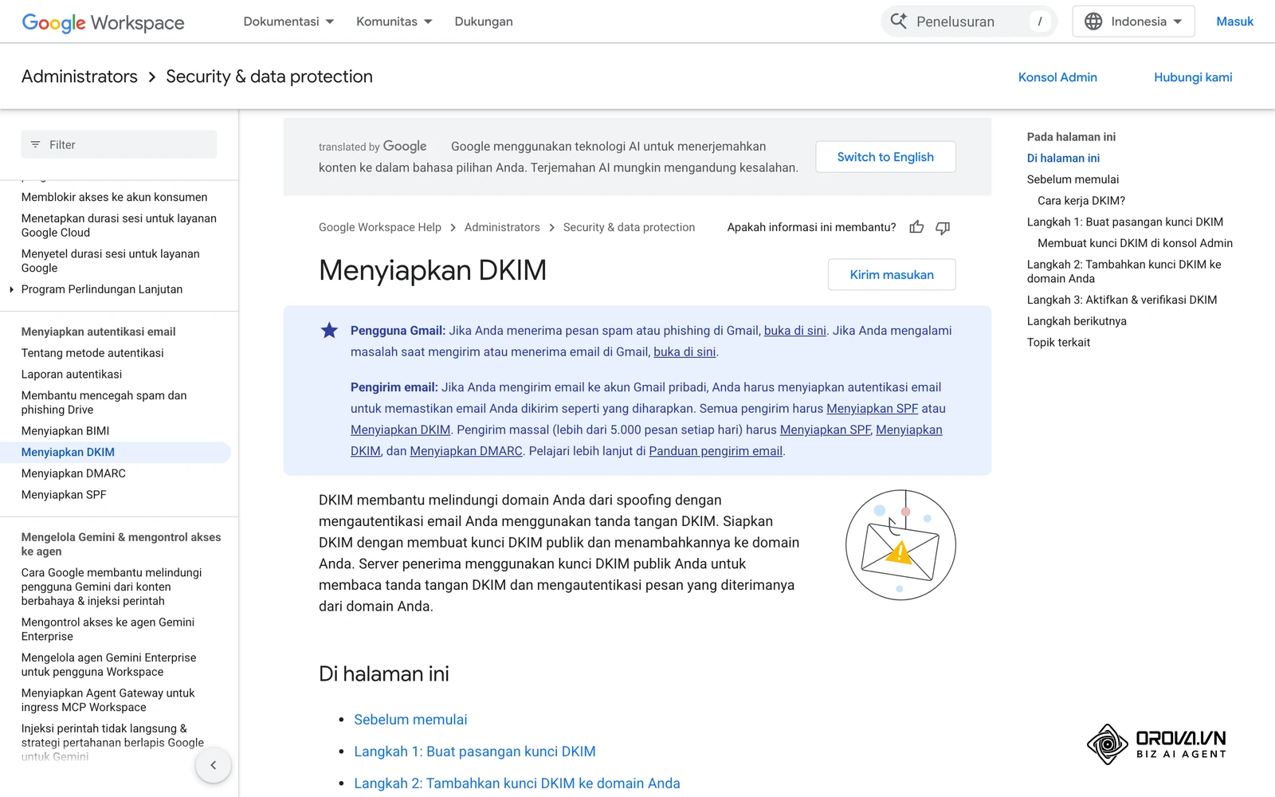Screen dimensions: 1275x797
Task: Jump to Cara kerja DKIM? in outline
Action: tap(1081, 201)
